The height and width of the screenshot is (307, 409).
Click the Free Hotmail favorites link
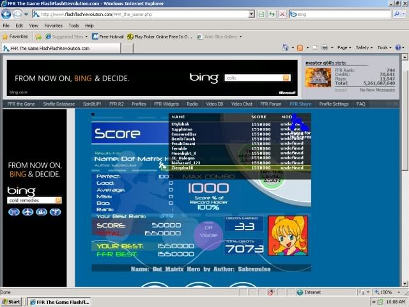107,36
